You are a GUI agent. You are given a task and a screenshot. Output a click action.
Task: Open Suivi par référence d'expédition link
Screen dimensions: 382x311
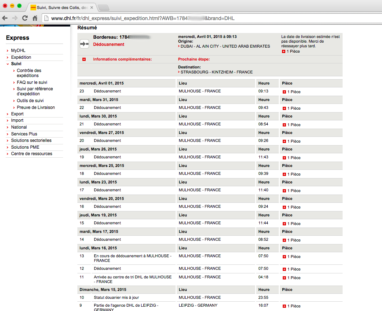(35, 91)
